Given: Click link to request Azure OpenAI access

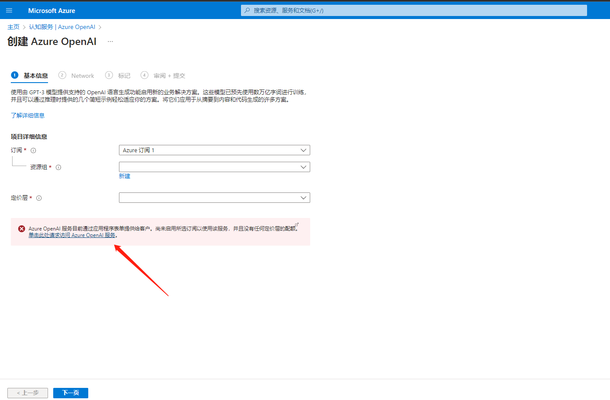Looking at the screenshot, I should pos(72,235).
